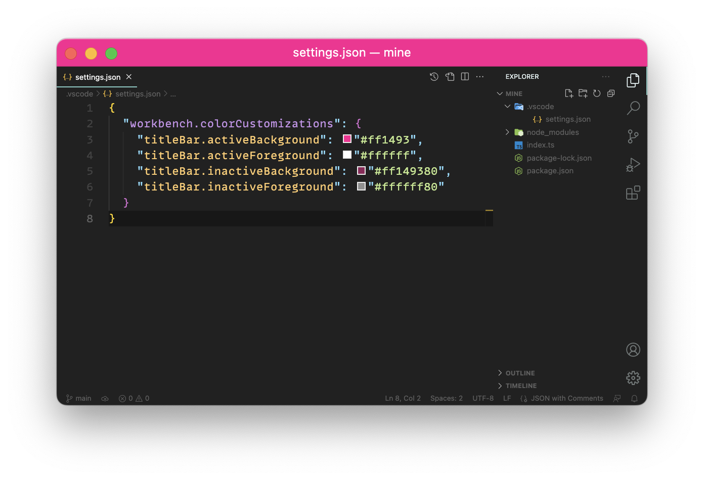Collapse the MINE folder section
The height and width of the screenshot is (480, 704).
pos(500,93)
